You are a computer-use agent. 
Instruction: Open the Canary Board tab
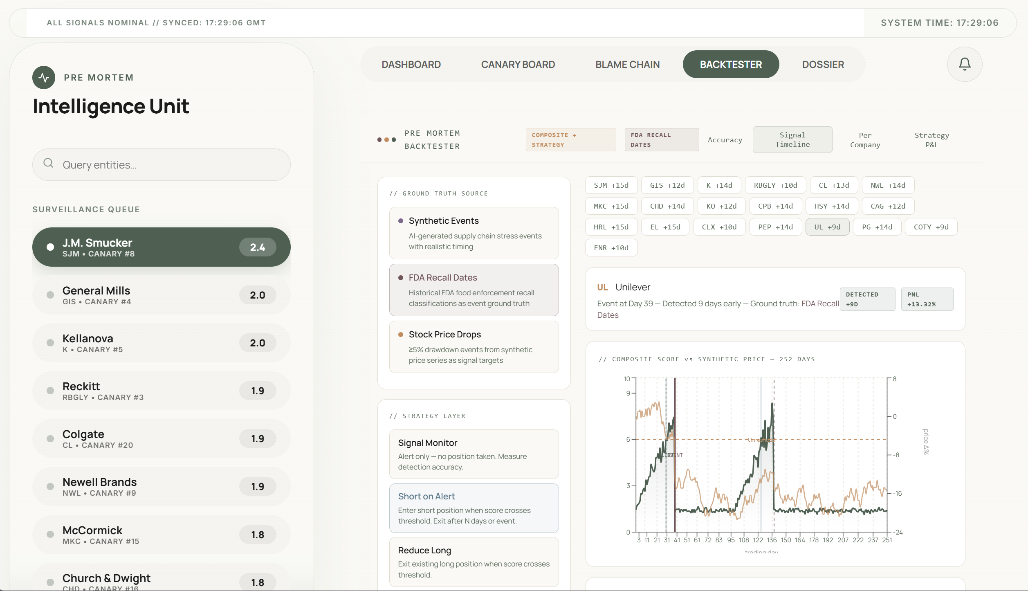pos(518,65)
